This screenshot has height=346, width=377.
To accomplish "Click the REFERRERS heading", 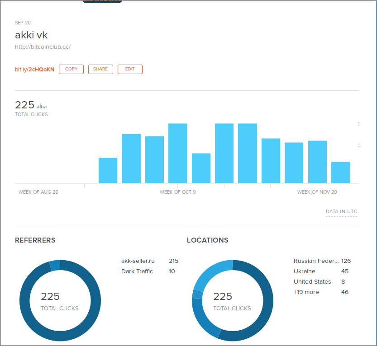I will (x=35, y=240).
